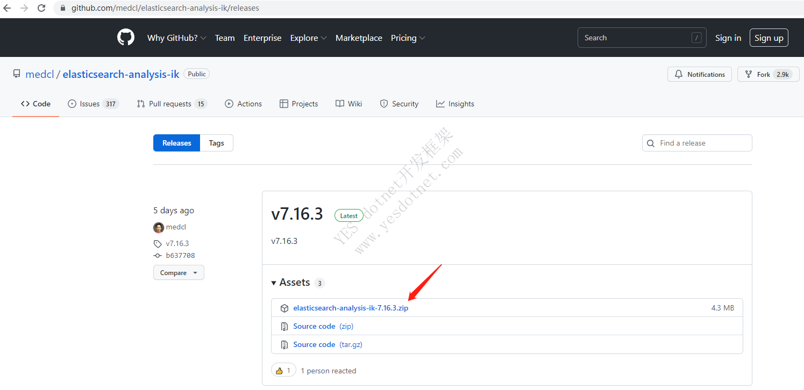Click the Latest badge

point(348,216)
